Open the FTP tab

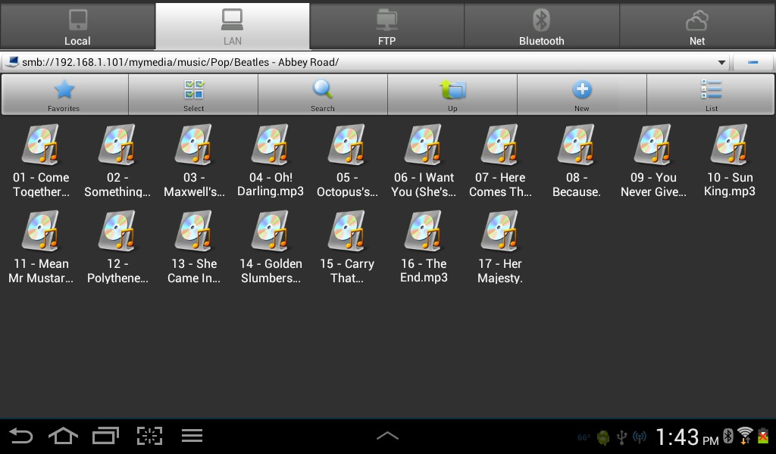coord(387,26)
